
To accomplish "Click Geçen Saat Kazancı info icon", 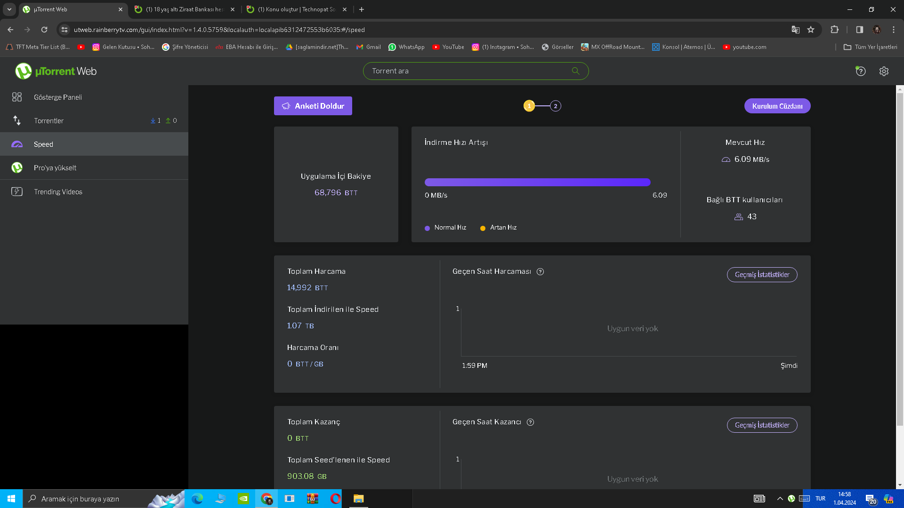I will pos(530,422).
